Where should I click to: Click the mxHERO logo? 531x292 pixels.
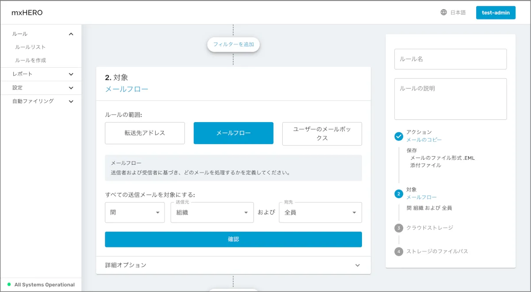coord(27,13)
